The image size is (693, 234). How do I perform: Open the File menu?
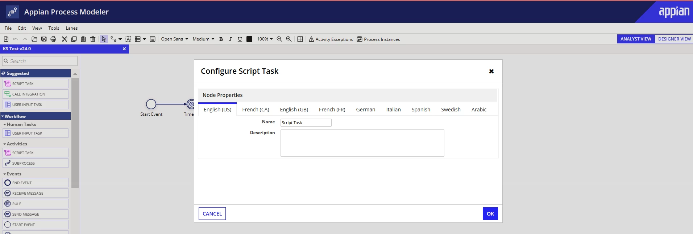click(x=8, y=28)
